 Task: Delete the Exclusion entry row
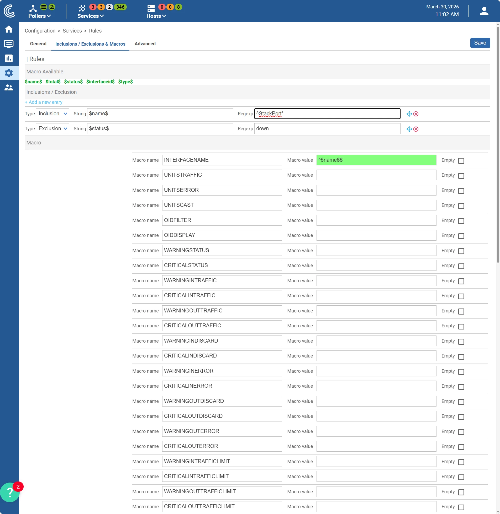tap(416, 129)
